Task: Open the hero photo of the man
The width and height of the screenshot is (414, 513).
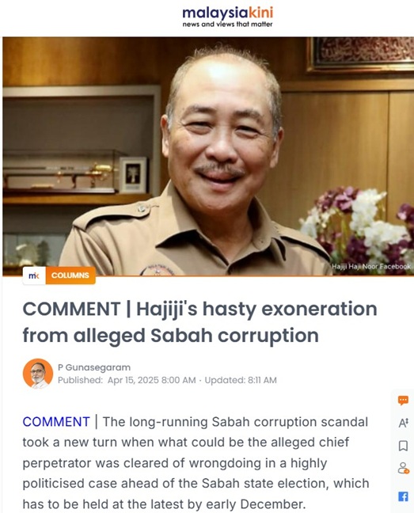Action: tap(208, 156)
